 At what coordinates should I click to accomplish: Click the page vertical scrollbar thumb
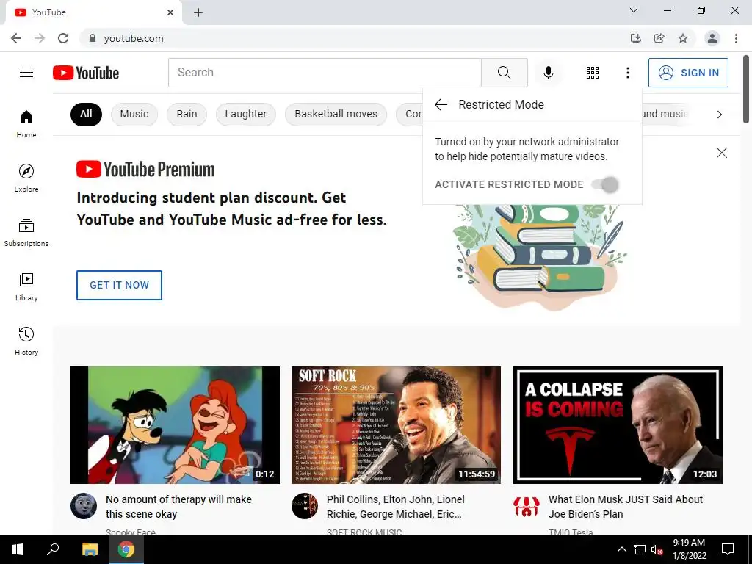coord(746,89)
